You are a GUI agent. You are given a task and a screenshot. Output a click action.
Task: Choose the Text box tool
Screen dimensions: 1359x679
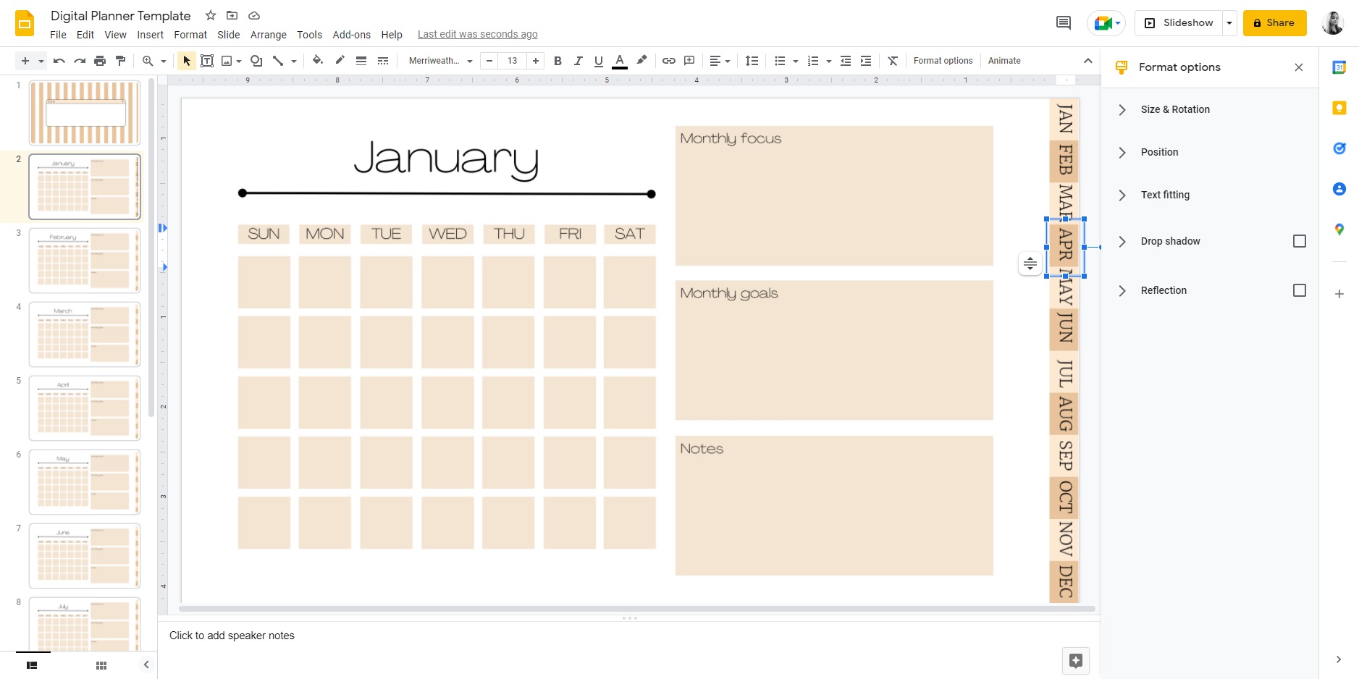[x=207, y=61]
